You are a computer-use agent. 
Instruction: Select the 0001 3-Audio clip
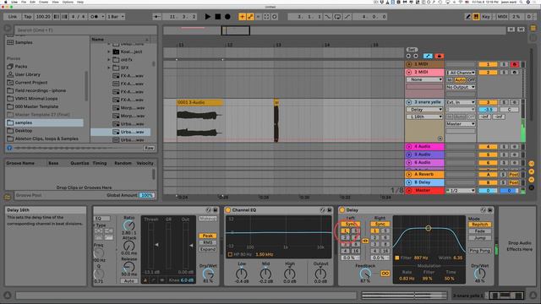coord(199,102)
